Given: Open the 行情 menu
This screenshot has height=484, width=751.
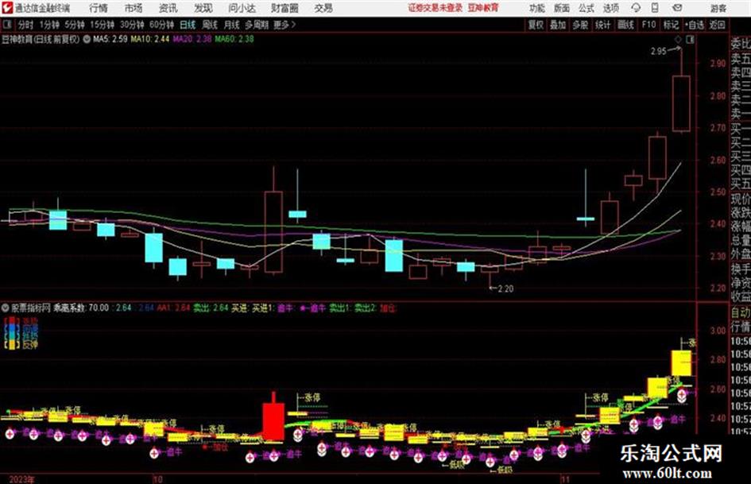Looking at the screenshot, I should pos(99,8).
